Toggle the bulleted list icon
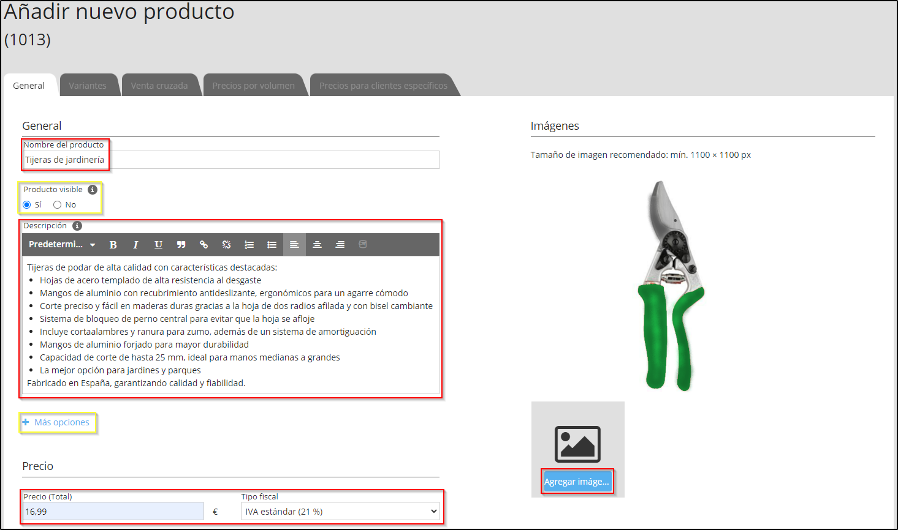The height and width of the screenshot is (530, 898). tap(272, 245)
